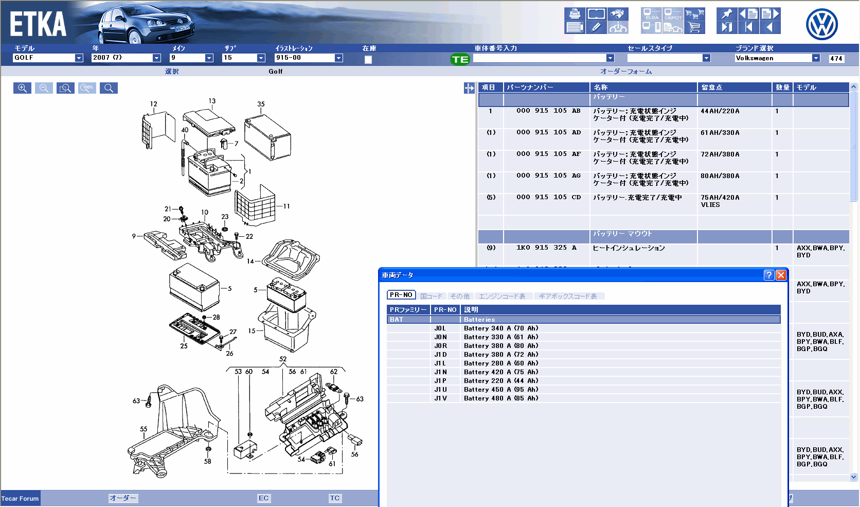Open the 年 2007 dropdown
The height and width of the screenshot is (507, 860).
click(157, 58)
